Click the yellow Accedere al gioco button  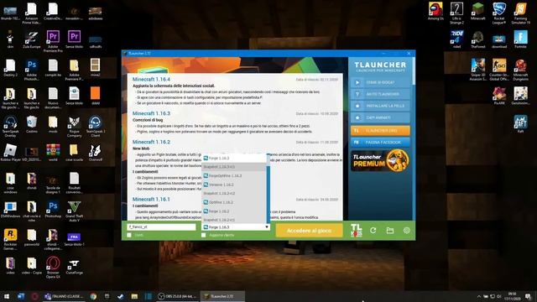click(x=309, y=231)
